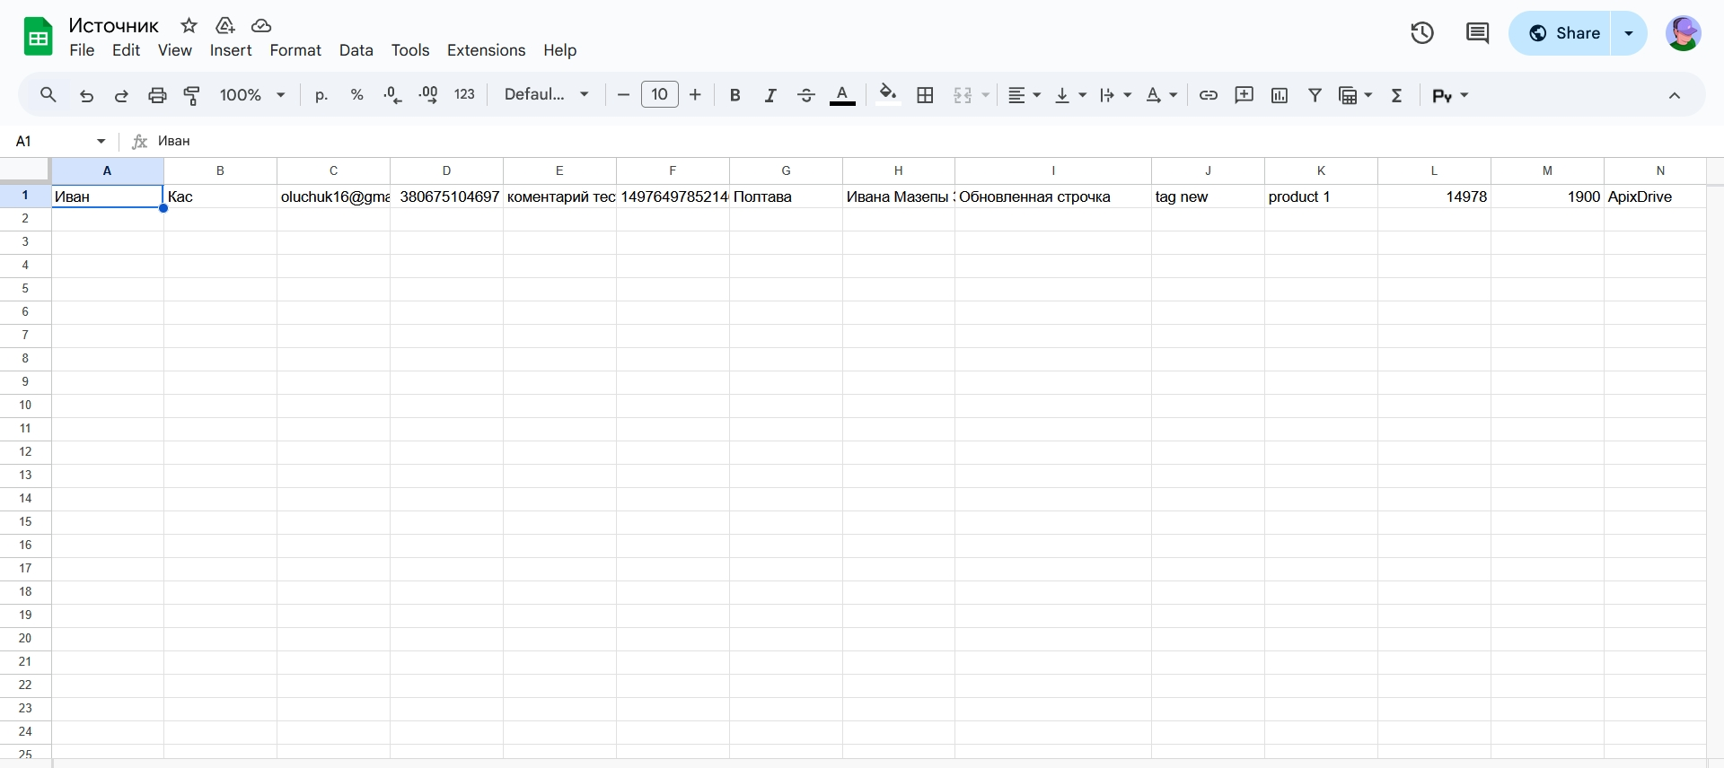Viewport: 1724px width, 768px height.
Task: Open the font Defaul... dropdown
Action: pos(546,95)
